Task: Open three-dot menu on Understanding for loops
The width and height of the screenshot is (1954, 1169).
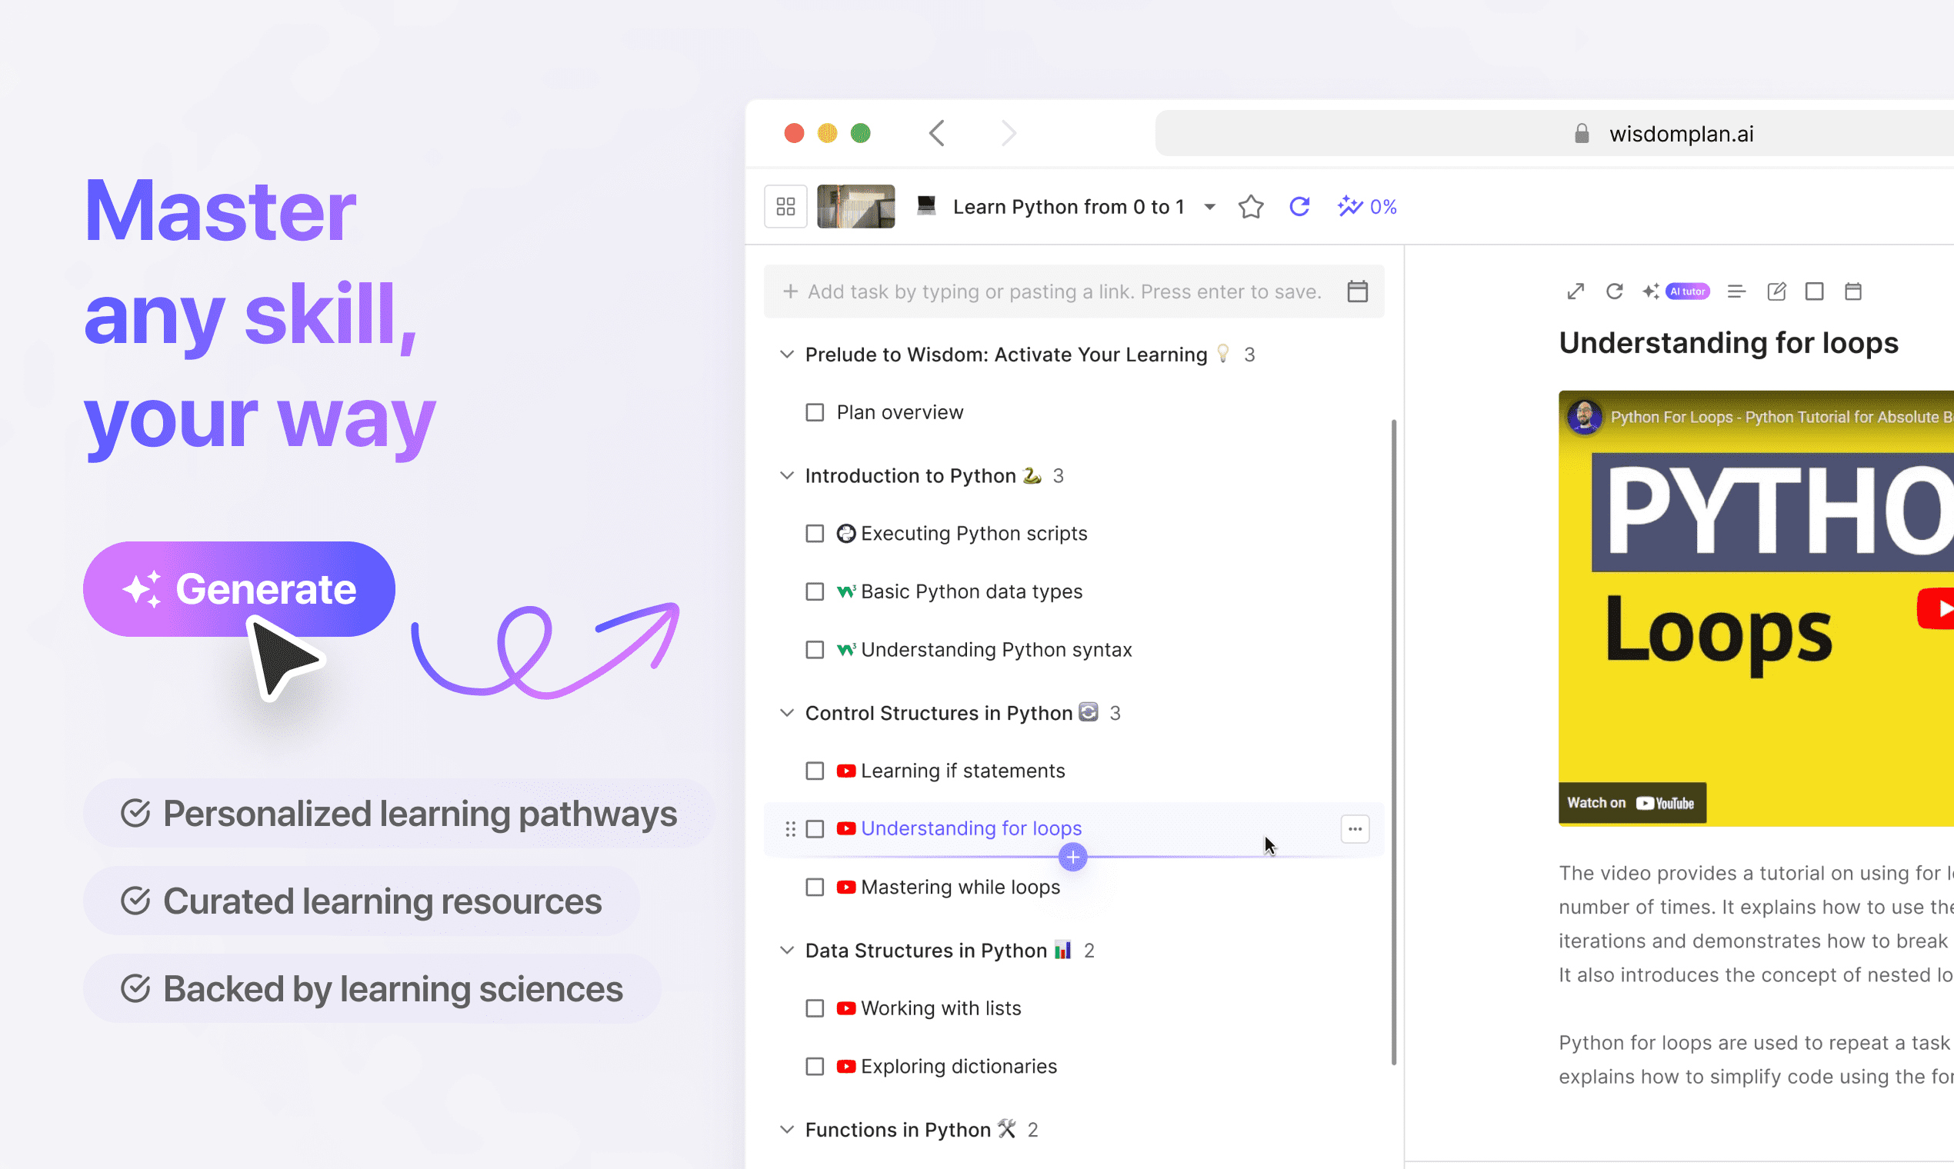Action: pos(1355,829)
